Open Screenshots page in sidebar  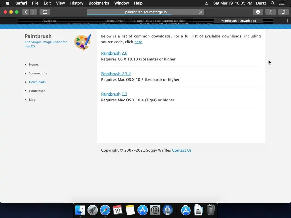38,73
